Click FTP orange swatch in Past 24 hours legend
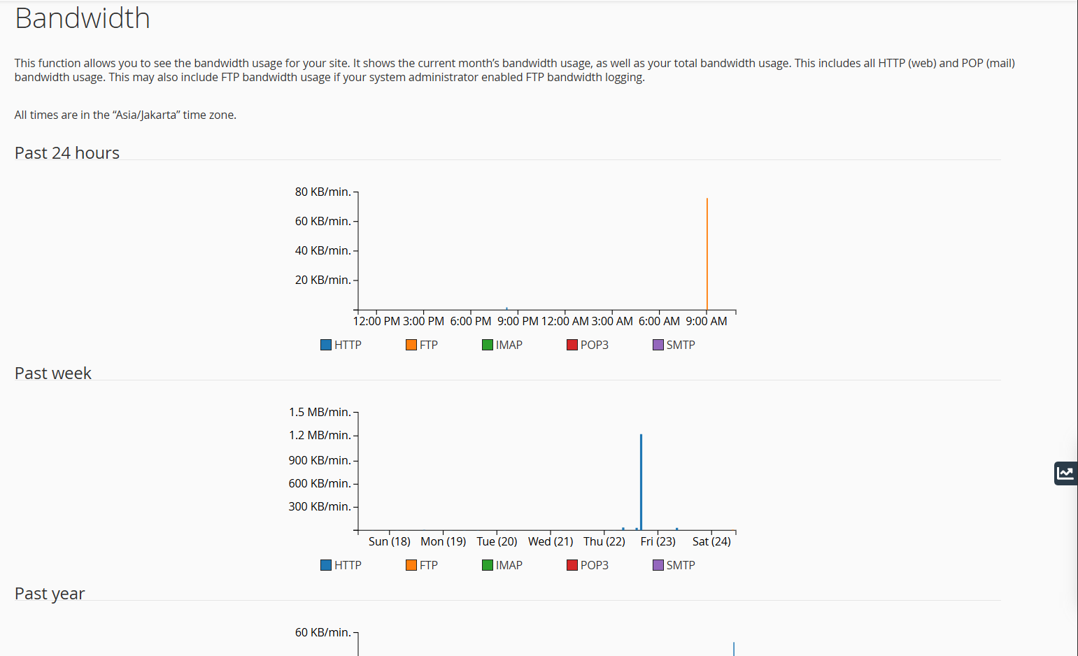The image size is (1078, 656). click(x=411, y=345)
